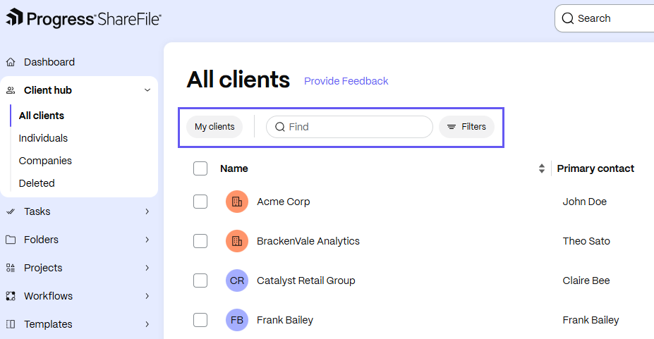Image resolution: width=654 pixels, height=339 pixels.
Task: Open the Workflows menu item
Action: (49, 296)
